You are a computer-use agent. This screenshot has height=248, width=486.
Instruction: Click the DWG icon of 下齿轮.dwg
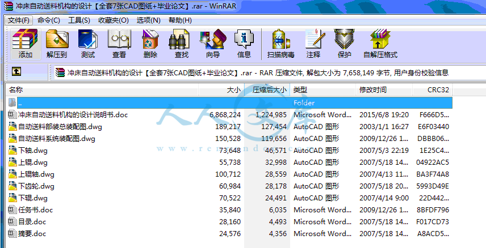[x=12, y=186]
